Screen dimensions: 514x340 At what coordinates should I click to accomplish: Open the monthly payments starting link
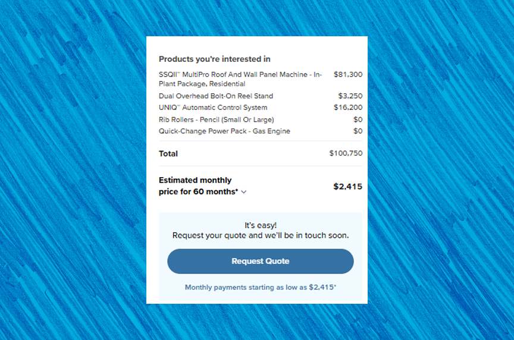coord(260,287)
